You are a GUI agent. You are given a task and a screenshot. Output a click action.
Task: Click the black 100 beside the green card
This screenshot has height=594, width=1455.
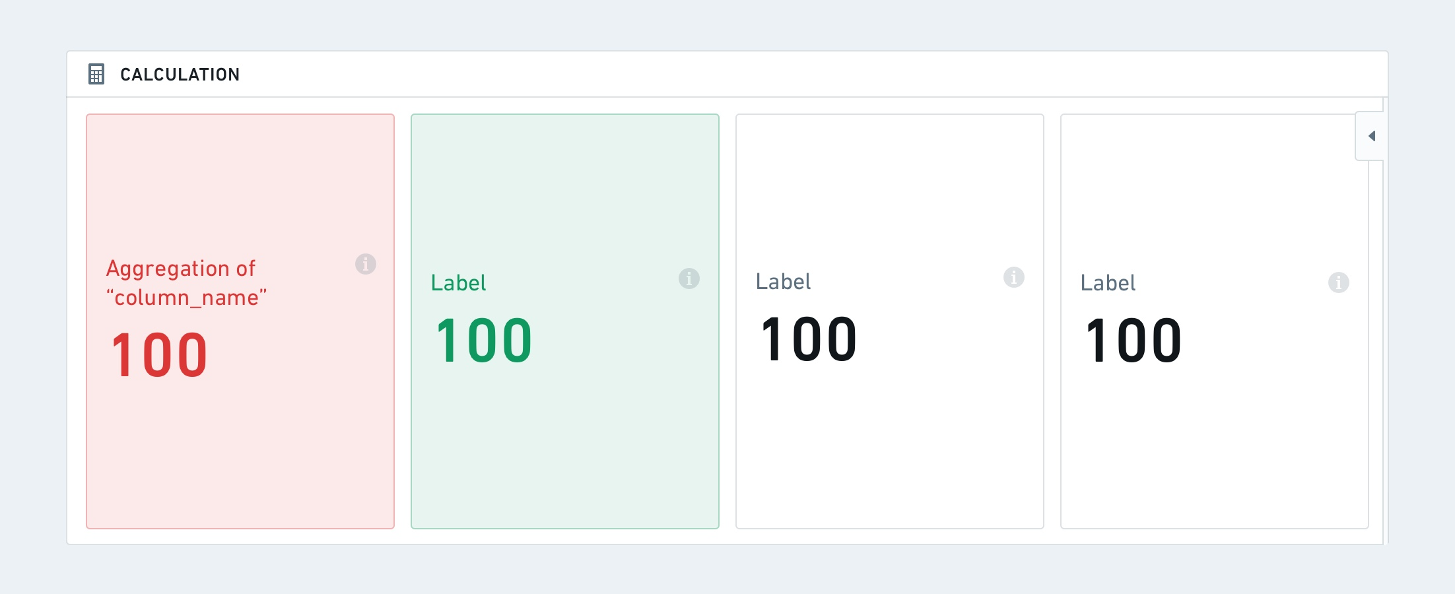[809, 339]
